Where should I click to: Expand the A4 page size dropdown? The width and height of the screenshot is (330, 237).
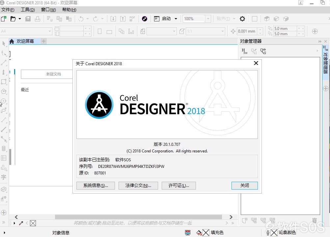coord(50,31)
